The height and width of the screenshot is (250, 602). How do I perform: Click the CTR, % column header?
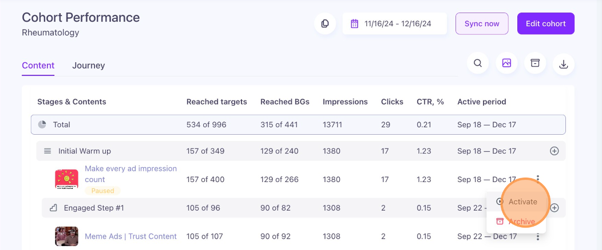tap(430, 102)
